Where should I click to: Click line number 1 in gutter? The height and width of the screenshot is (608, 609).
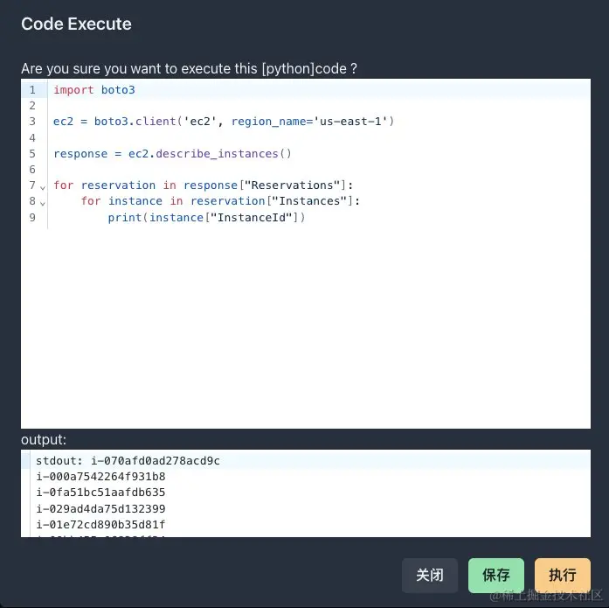tap(32, 90)
